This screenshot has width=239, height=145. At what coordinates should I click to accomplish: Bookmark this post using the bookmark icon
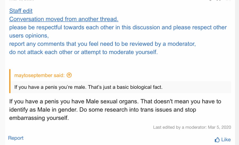tap(219, 1)
